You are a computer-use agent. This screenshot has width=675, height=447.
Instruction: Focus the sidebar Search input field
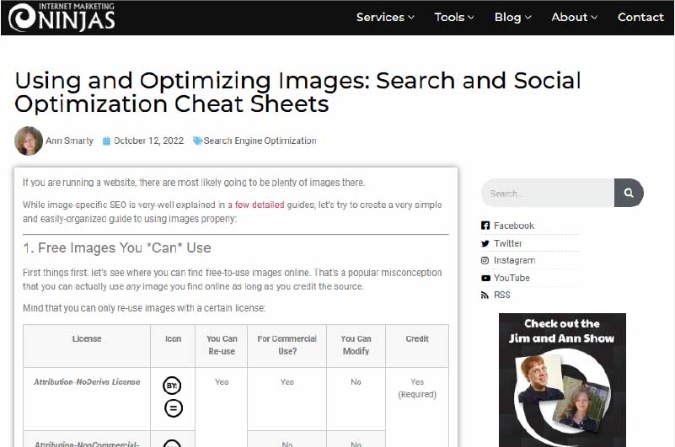(548, 193)
